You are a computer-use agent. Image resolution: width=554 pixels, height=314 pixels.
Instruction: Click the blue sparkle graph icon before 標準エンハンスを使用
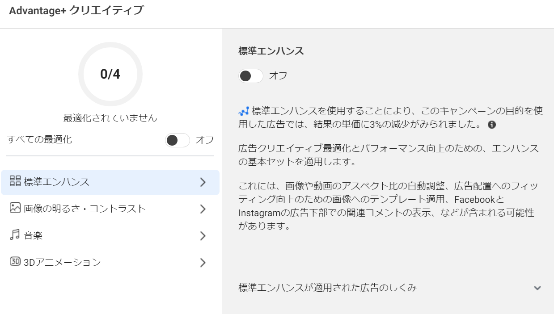pyautogui.click(x=244, y=111)
